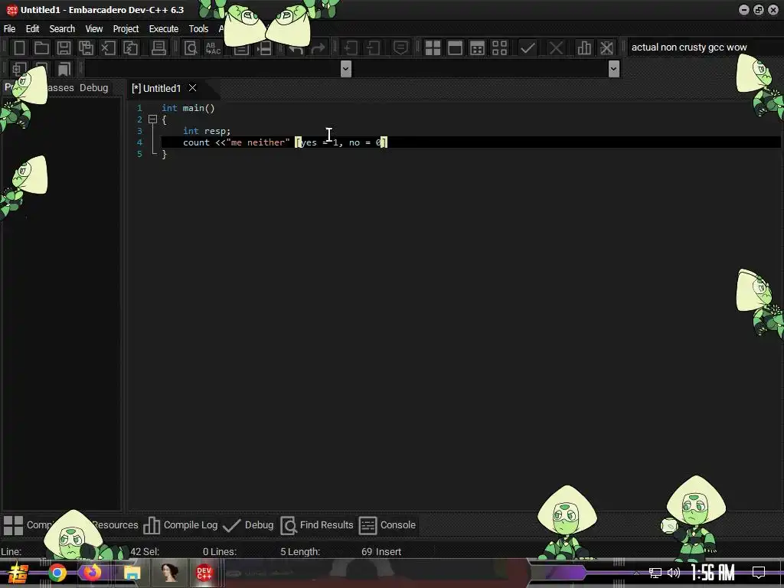Screen dimensions: 784x588
Task: Click the 'int main()' code line
Action: point(188,108)
